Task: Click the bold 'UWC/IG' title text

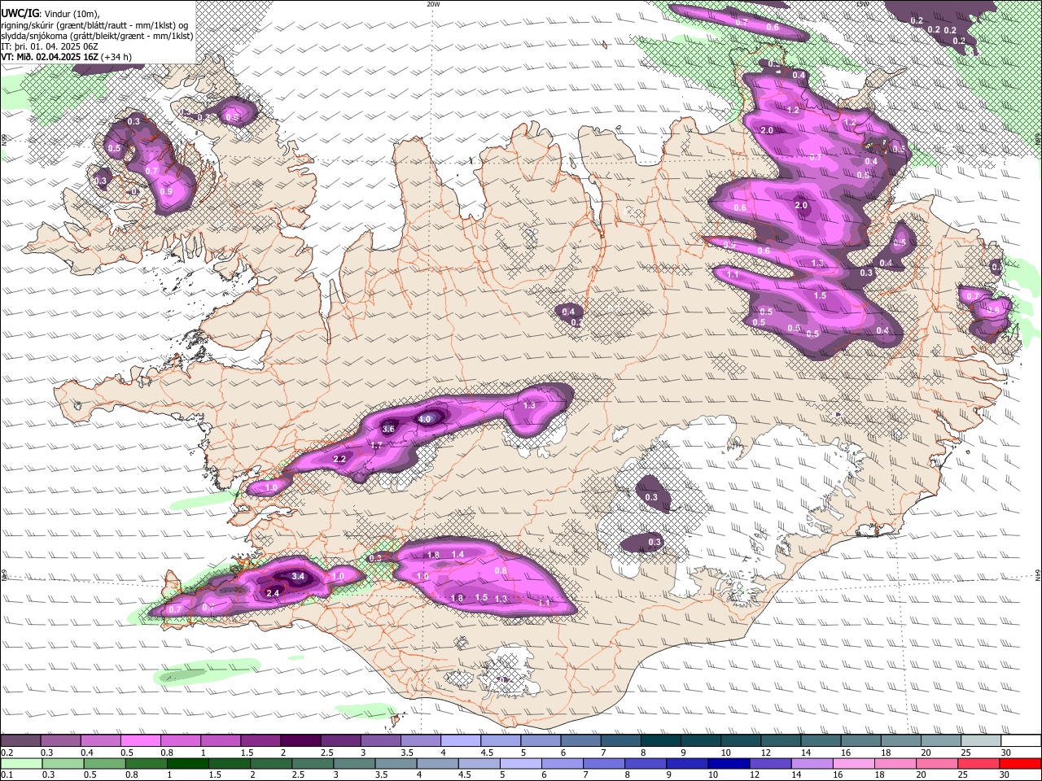Action: click(x=20, y=12)
